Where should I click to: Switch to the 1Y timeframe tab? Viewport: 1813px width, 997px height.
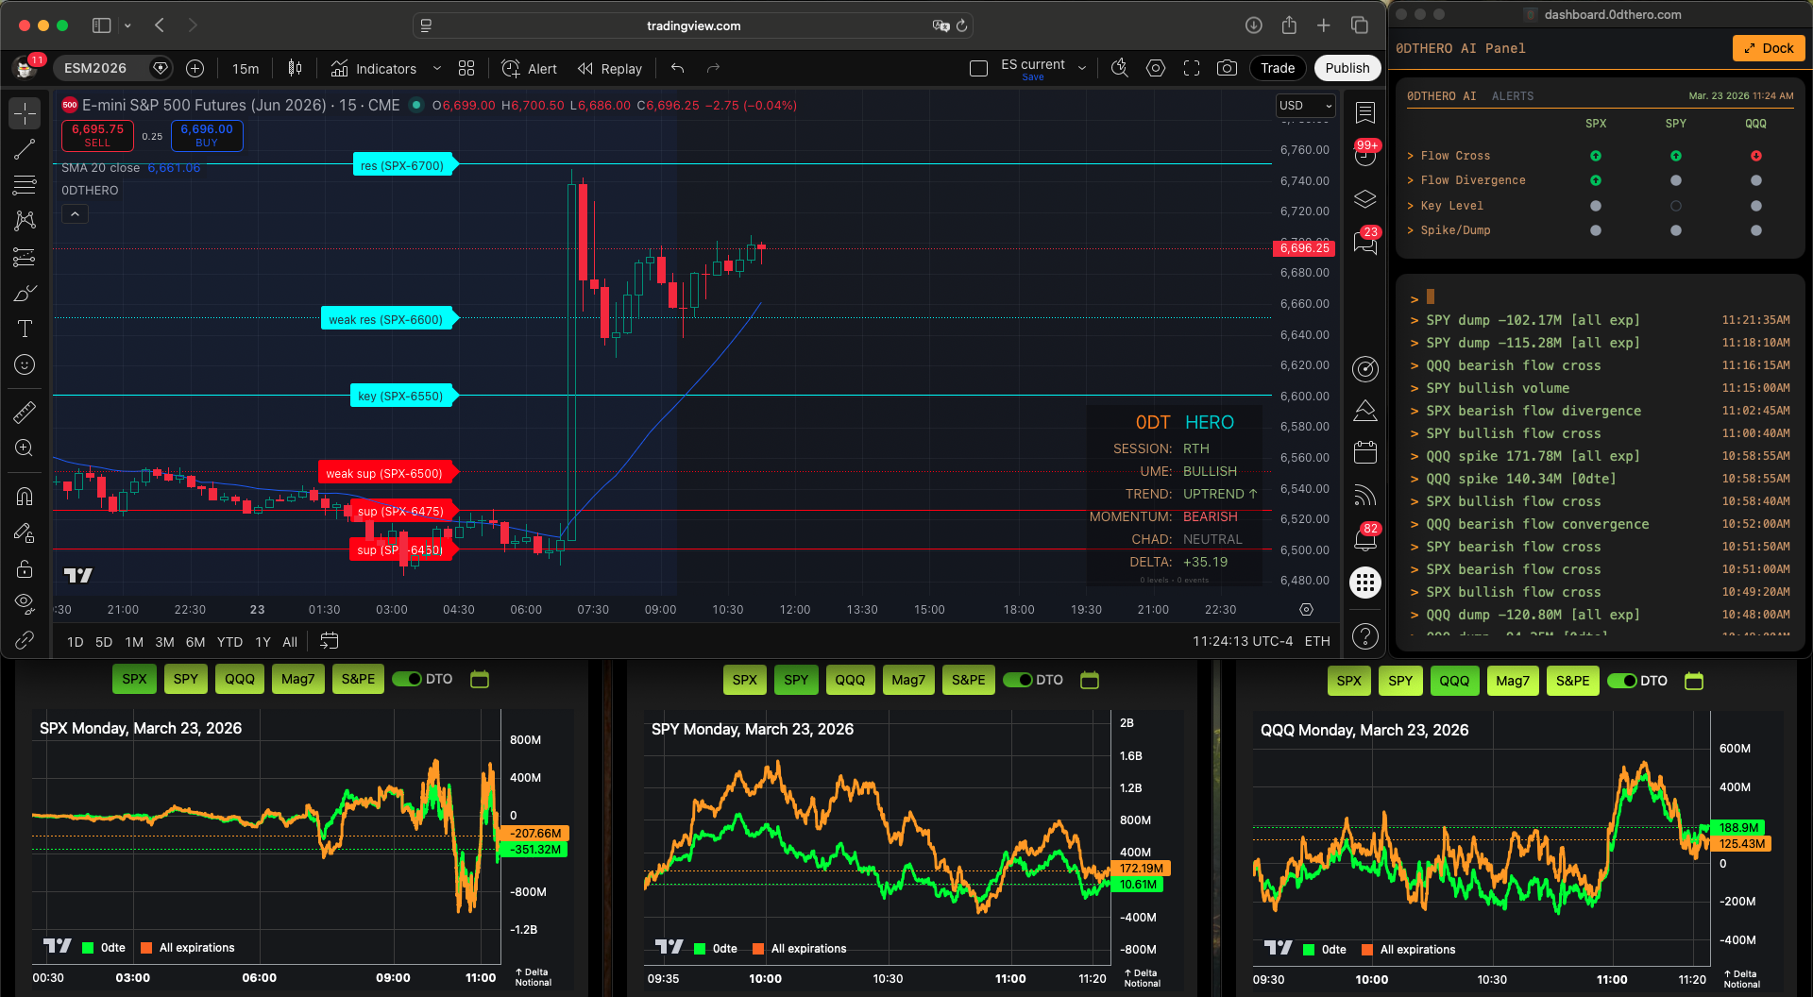(263, 641)
